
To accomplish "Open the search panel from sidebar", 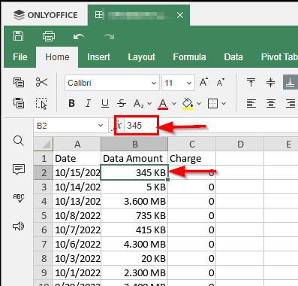I will [x=19, y=141].
